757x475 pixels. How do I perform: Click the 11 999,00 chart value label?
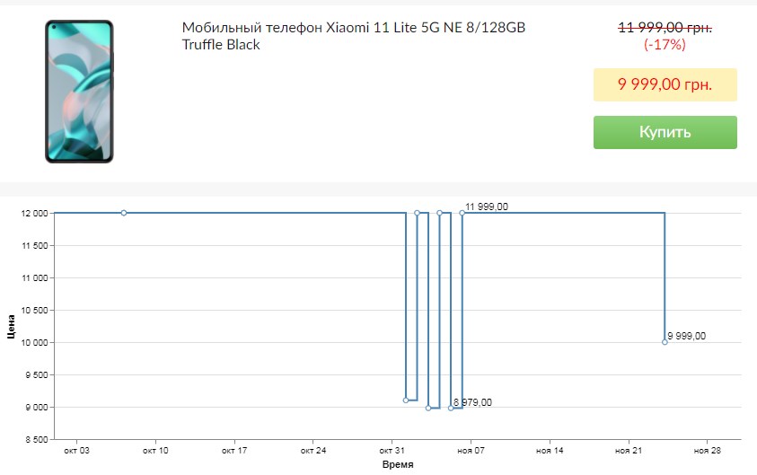pyautogui.click(x=486, y=207)
